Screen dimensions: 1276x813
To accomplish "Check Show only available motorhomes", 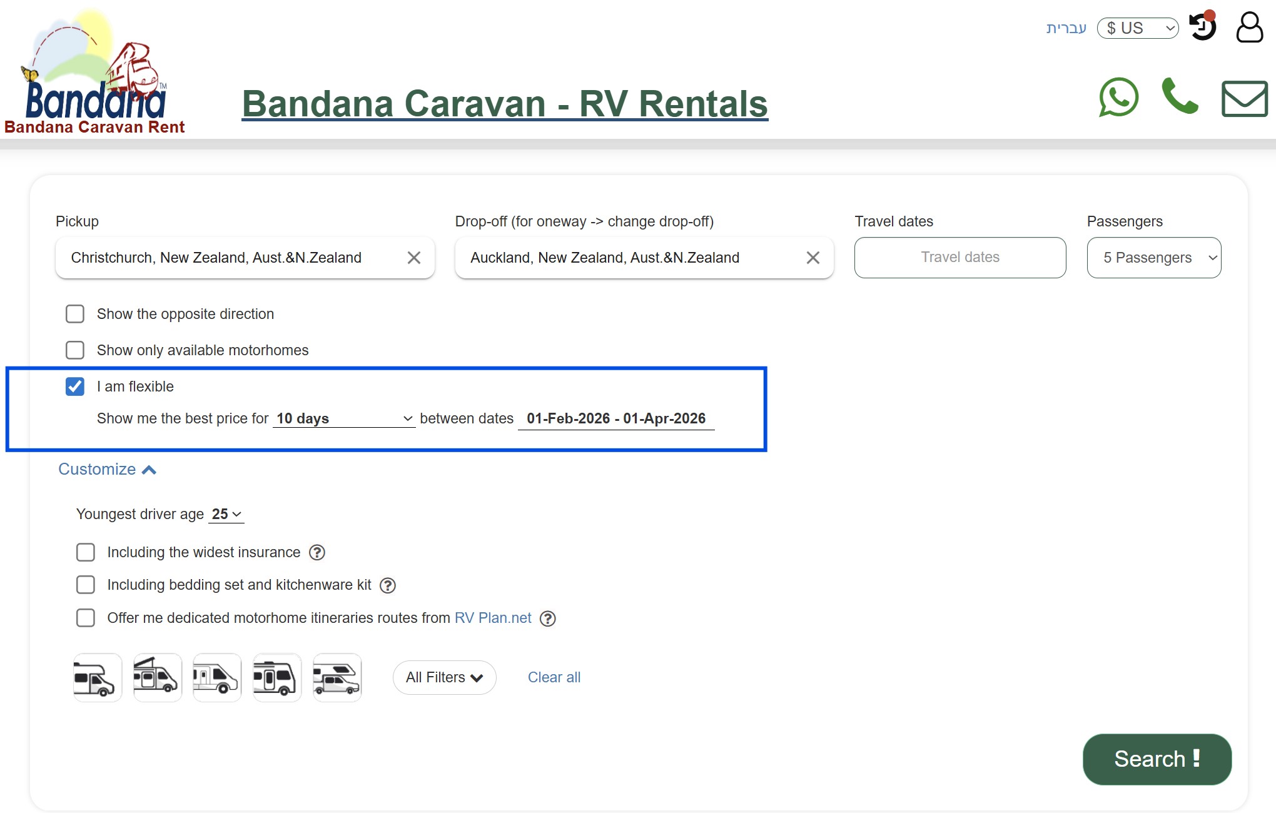I will (75, 350).
